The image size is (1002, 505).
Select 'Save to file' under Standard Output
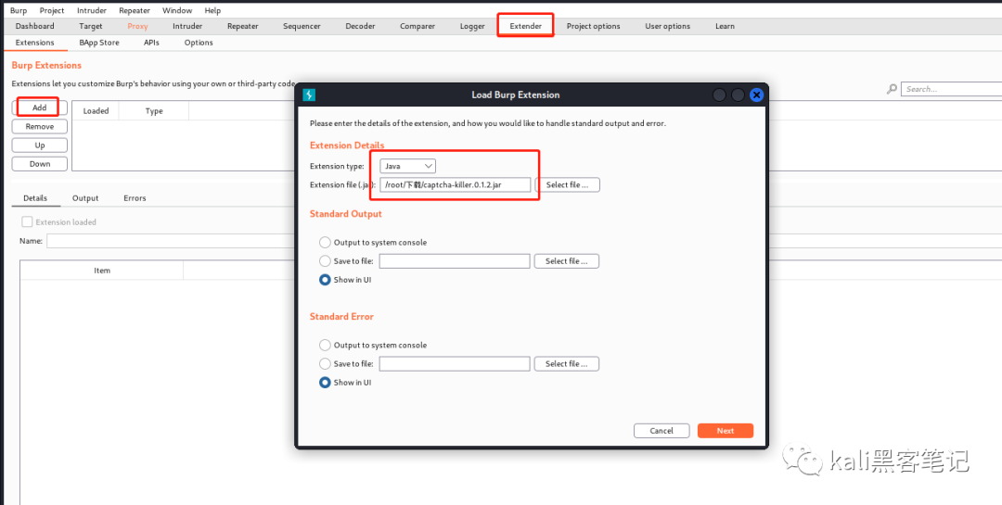(325, 261)
